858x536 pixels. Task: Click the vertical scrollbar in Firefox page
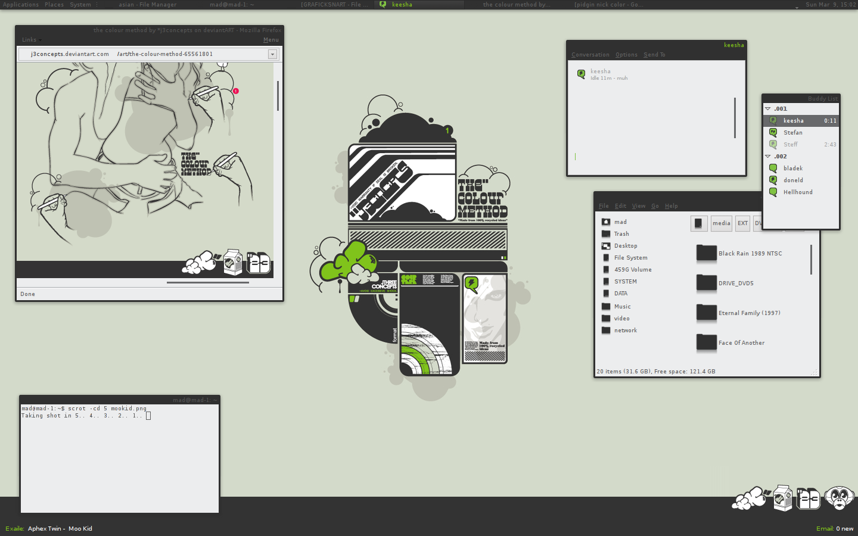click(278, 95)
